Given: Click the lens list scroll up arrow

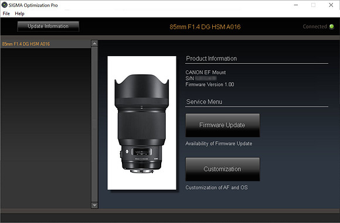Looking at the screenshot, I should tap(94, 43).
